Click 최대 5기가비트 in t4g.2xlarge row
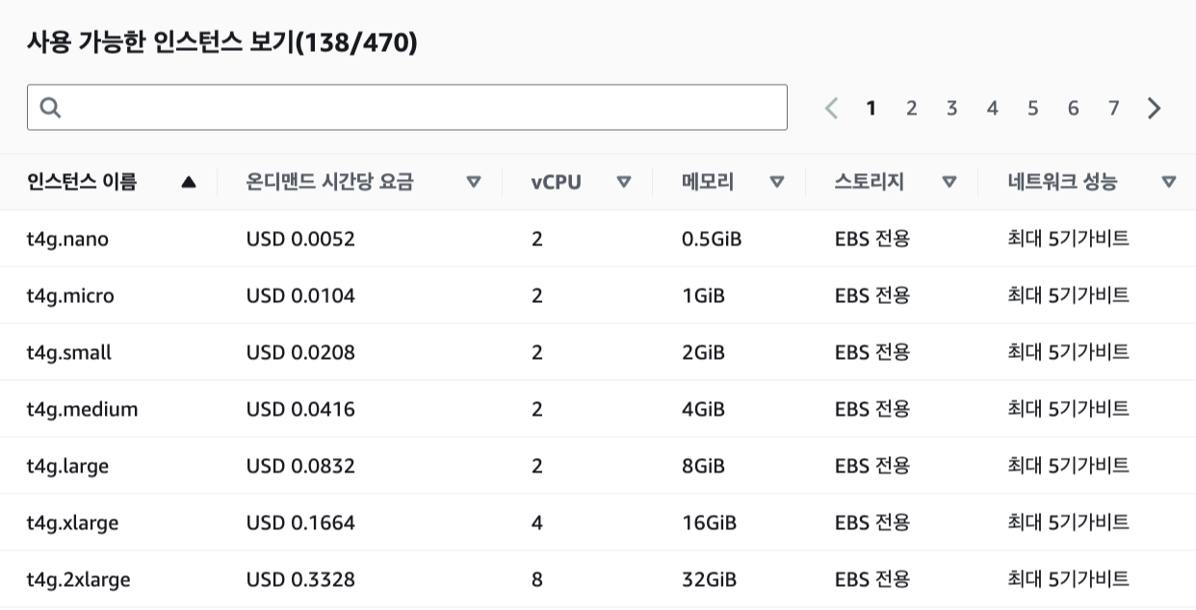 point(1068,579)
